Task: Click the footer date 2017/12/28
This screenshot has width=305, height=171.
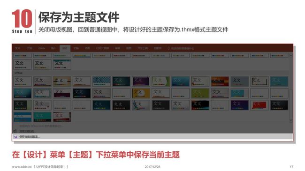Action: coord(152,167)
